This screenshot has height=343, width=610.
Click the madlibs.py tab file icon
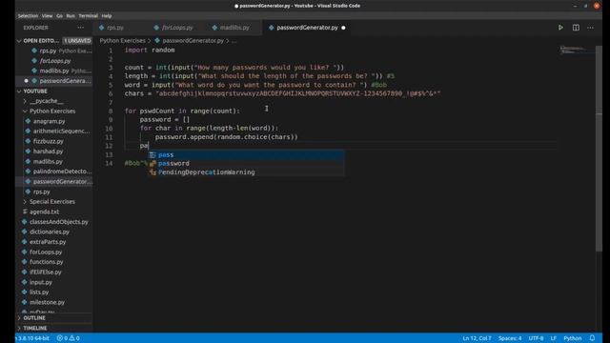click(x=214, y=28)
